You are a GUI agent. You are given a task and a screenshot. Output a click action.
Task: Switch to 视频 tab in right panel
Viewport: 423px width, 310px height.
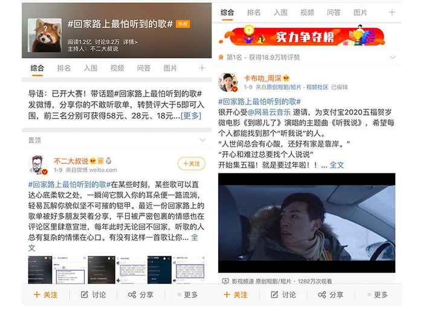pos(307,13)
